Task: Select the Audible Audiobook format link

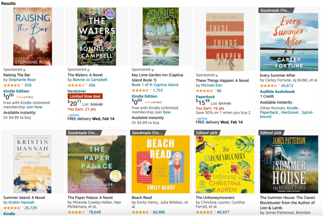Action: coord(277,91)
